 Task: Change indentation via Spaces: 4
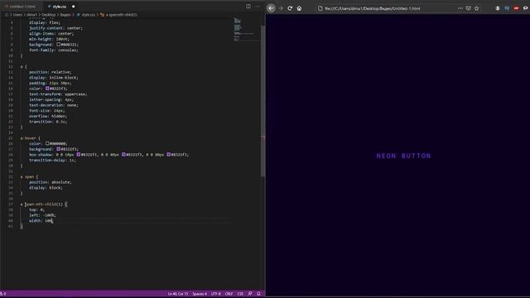pos(200,294)
